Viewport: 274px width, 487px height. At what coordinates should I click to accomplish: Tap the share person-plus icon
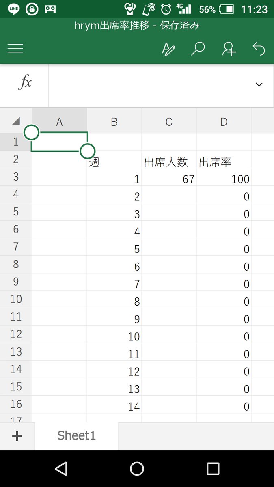(229, 49)
